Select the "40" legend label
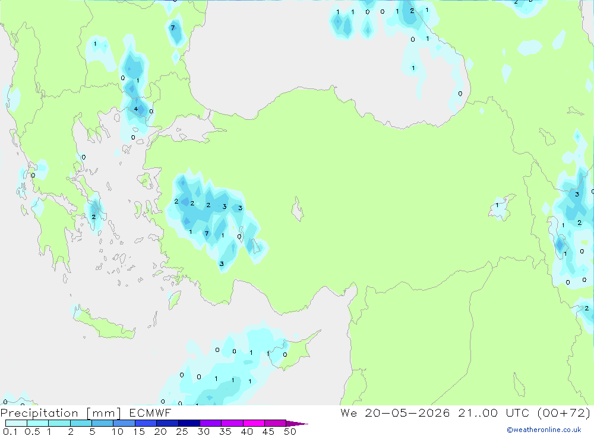Screen dimensions: 594x435 pyautogui.click(x=247, y=431)
